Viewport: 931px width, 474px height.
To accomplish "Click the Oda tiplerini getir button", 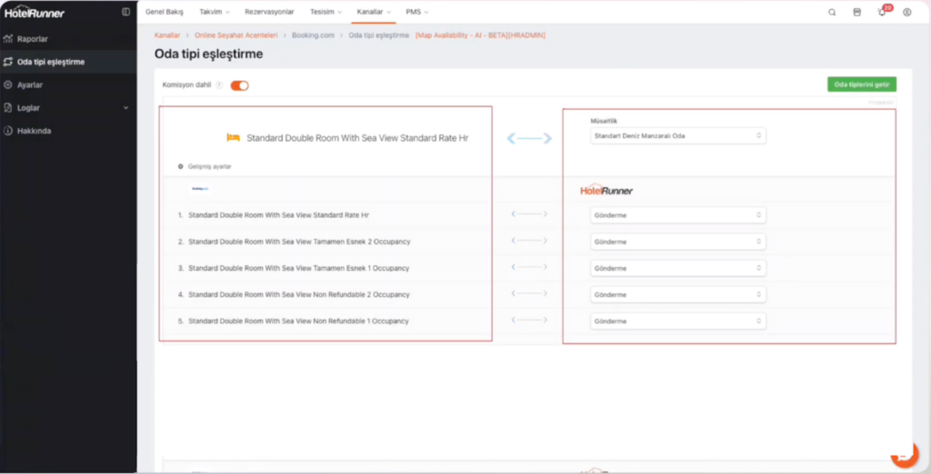I will (862, 84).
